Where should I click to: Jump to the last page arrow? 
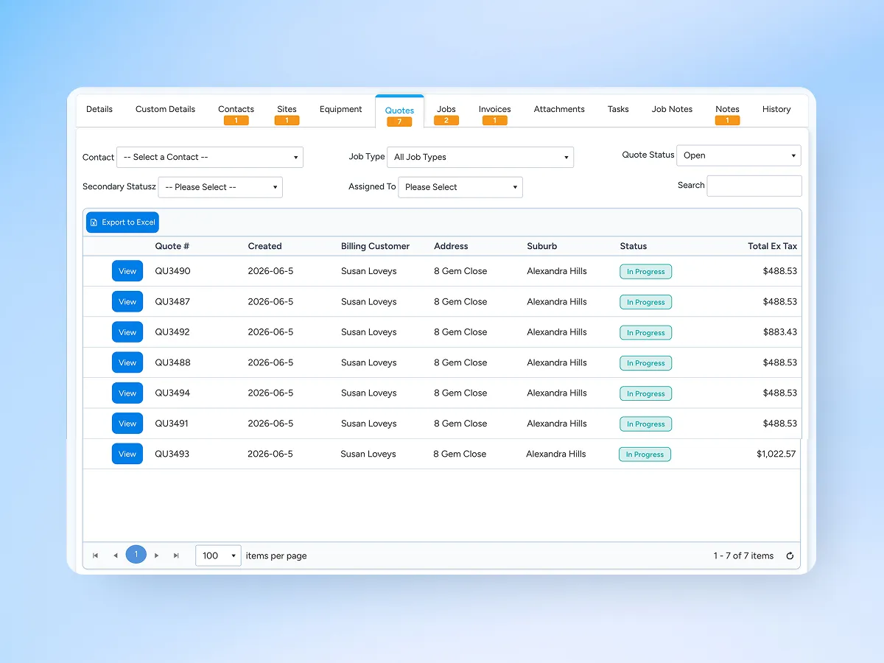176,555
